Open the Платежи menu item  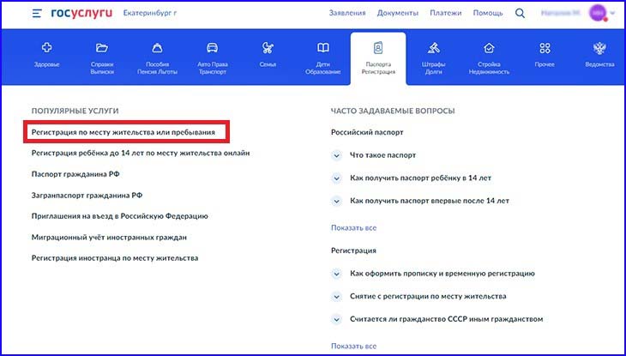(446, 13)
